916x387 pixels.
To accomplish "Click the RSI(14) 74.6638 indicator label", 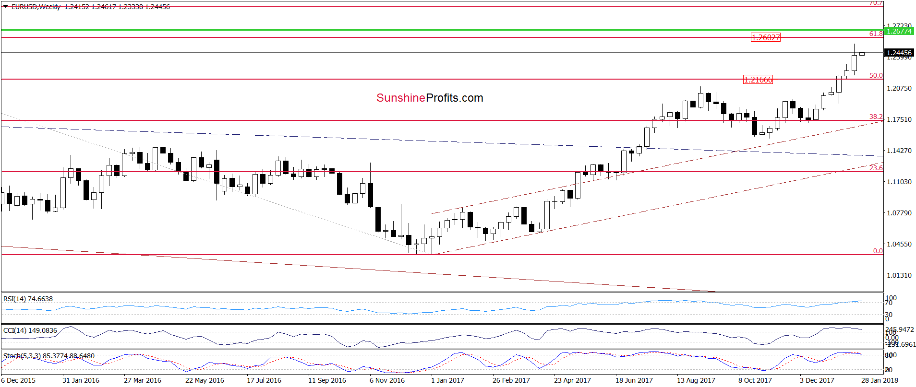I will pos(28,299).
